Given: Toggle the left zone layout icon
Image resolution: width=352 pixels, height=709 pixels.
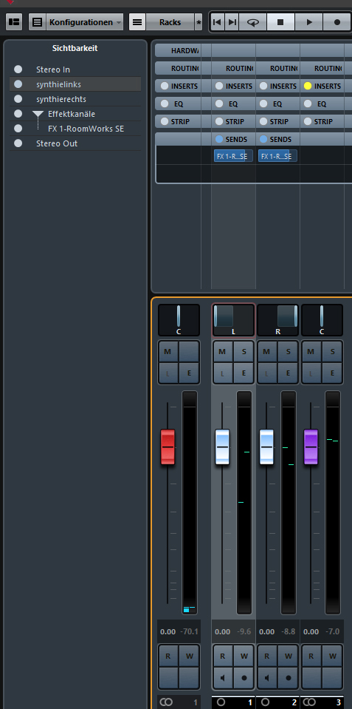Looking at the screenshot, I should pos(14,21).
